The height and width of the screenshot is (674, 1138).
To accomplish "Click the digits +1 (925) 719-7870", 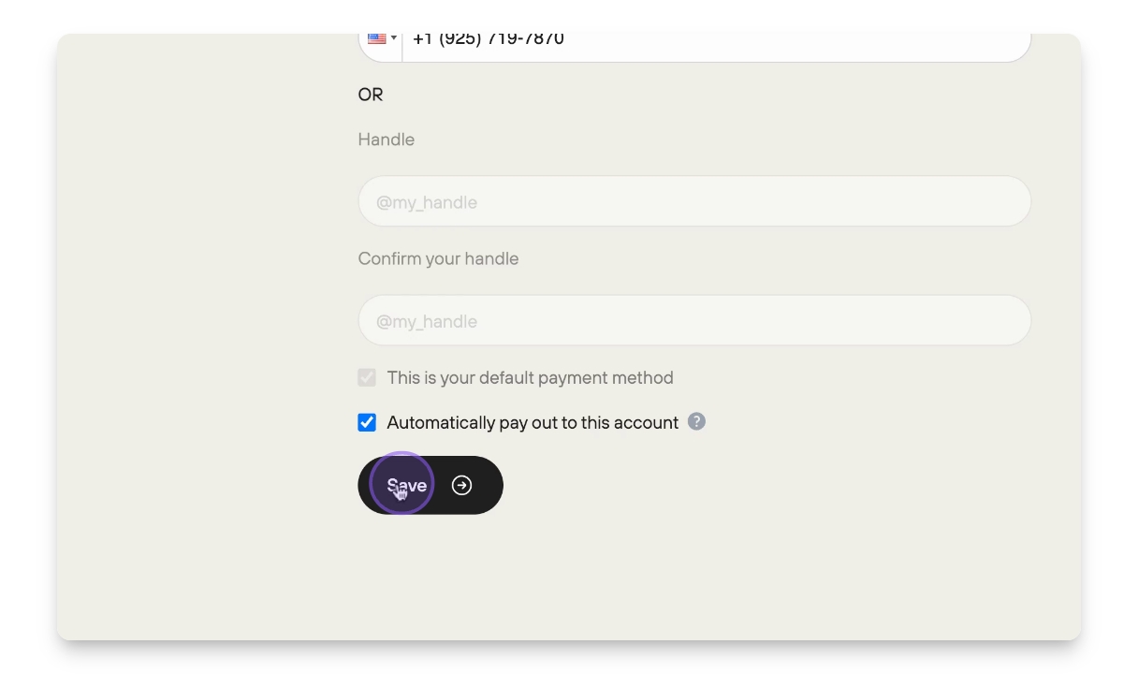I will (488, 38).
